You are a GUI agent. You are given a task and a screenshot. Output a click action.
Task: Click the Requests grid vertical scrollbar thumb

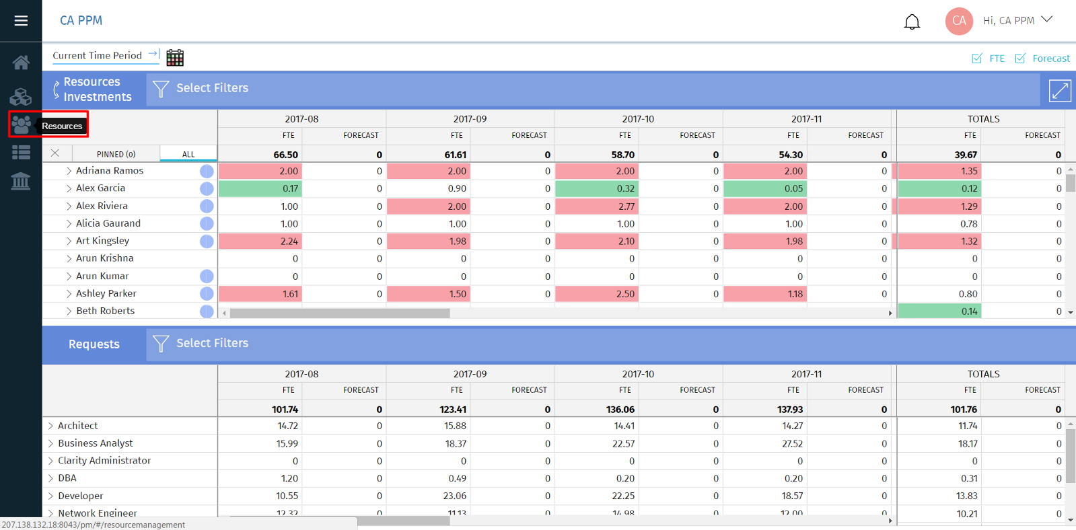click(x=1070, y=456)
